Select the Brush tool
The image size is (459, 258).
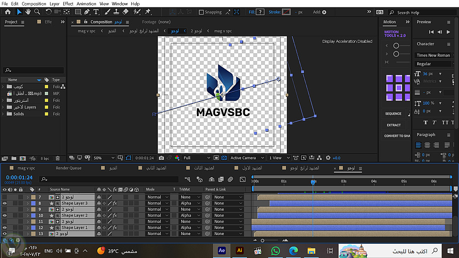coord(107,12)
